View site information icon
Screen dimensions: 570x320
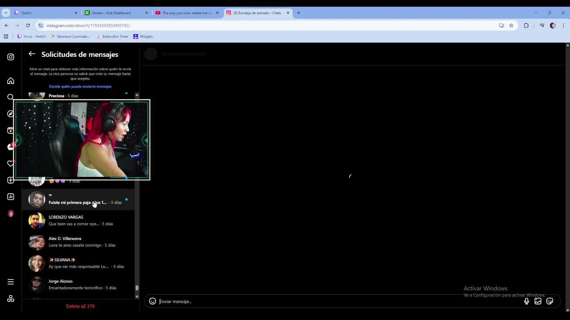[41, 25]
